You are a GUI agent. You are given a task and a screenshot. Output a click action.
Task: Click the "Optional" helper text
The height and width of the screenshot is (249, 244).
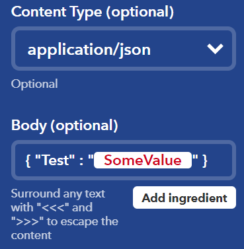[34, 84]
